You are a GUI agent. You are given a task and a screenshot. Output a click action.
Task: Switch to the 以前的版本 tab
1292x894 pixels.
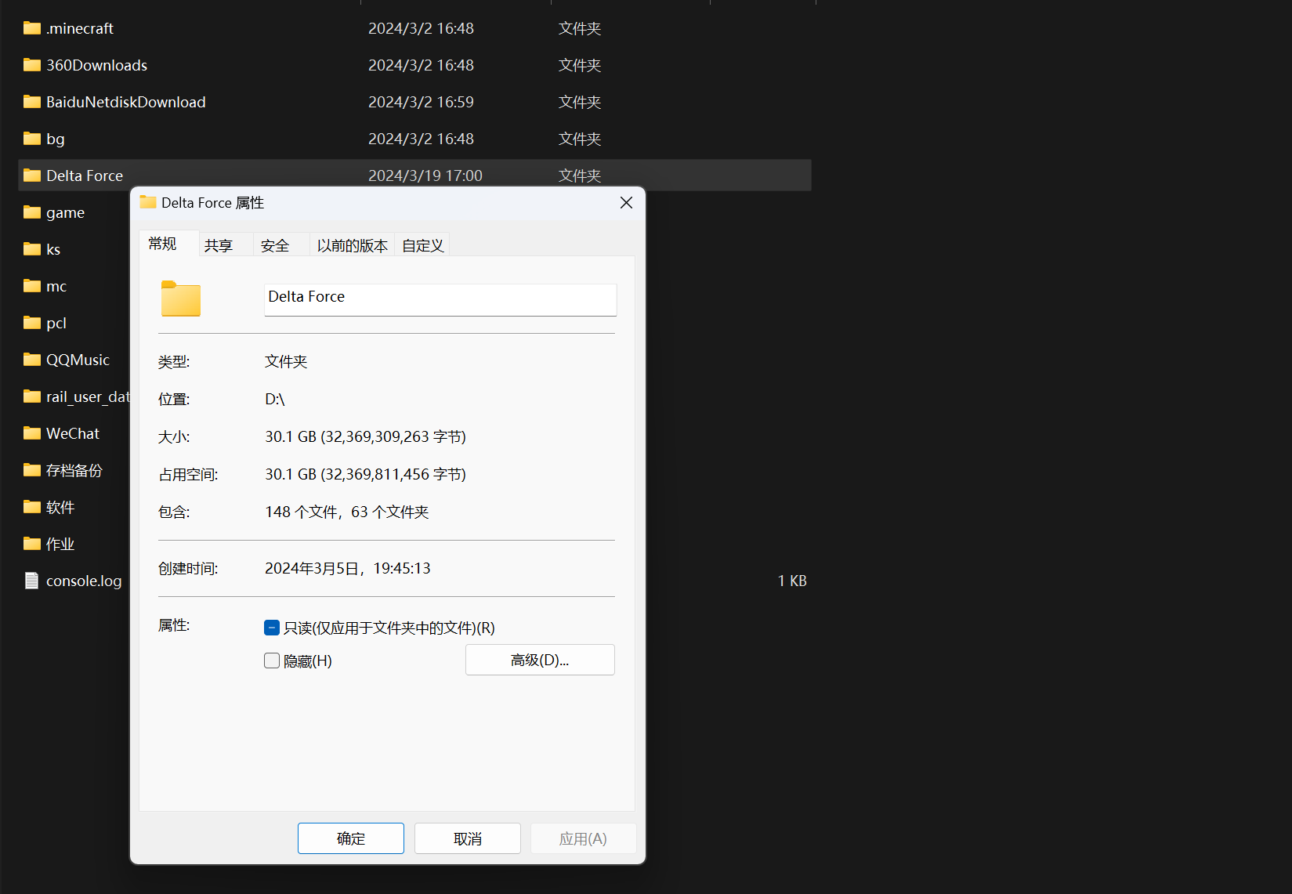353,245
